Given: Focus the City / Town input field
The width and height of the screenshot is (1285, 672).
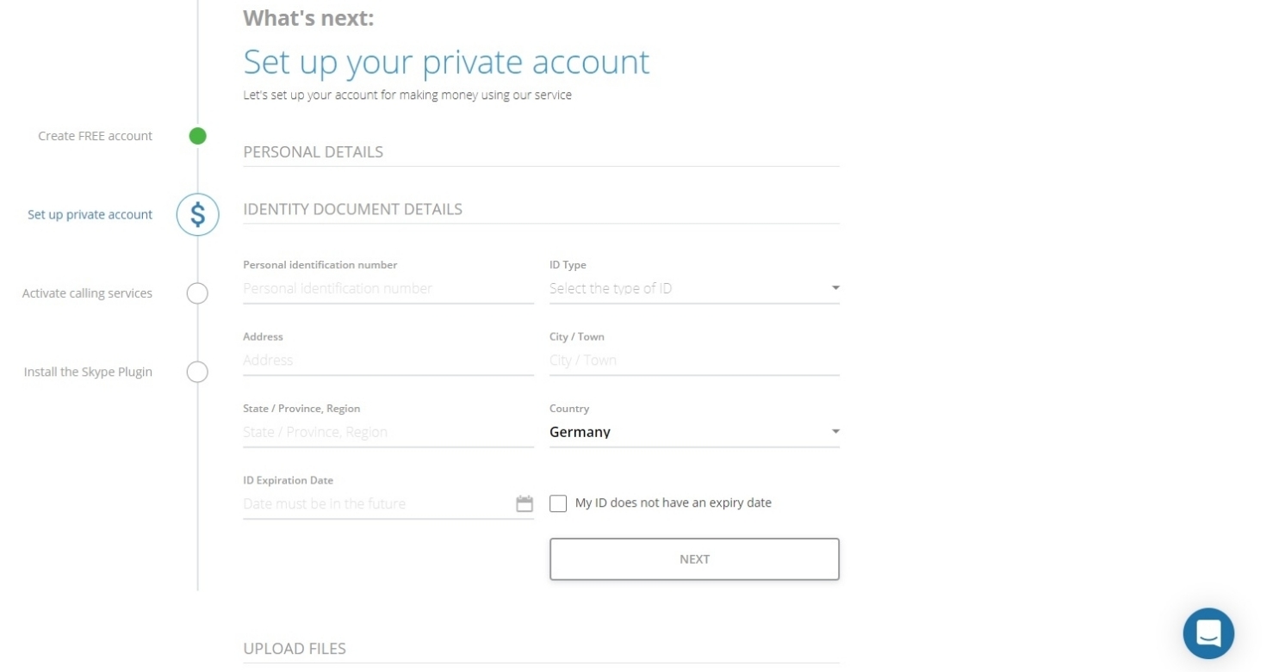Looking at the screenshot, I should [694, 361].
